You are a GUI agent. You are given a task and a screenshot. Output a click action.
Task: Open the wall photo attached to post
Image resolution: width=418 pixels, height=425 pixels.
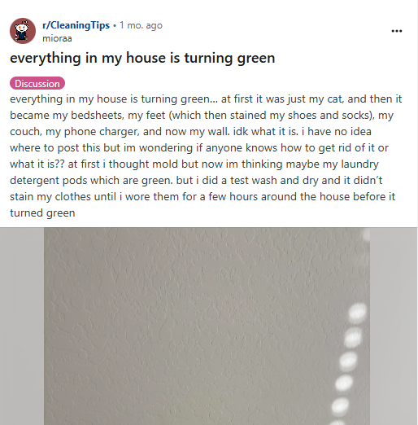point(207,326)
